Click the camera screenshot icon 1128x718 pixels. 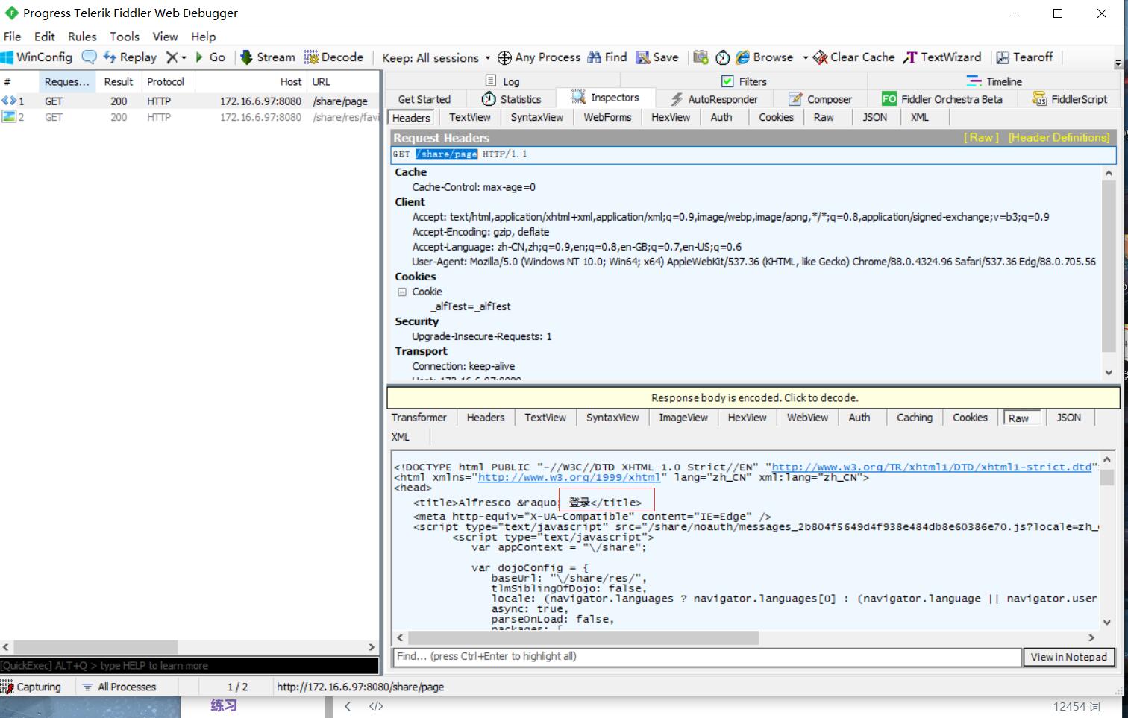701,57
